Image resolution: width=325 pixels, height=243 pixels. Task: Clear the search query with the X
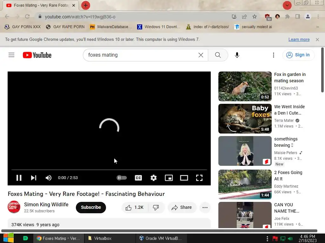point(201,55)
